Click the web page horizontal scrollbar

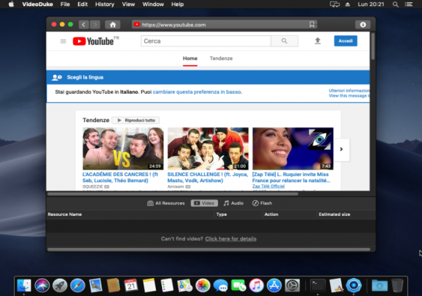173,193
